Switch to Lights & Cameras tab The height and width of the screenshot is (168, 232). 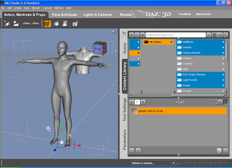[x=98, y=15]
